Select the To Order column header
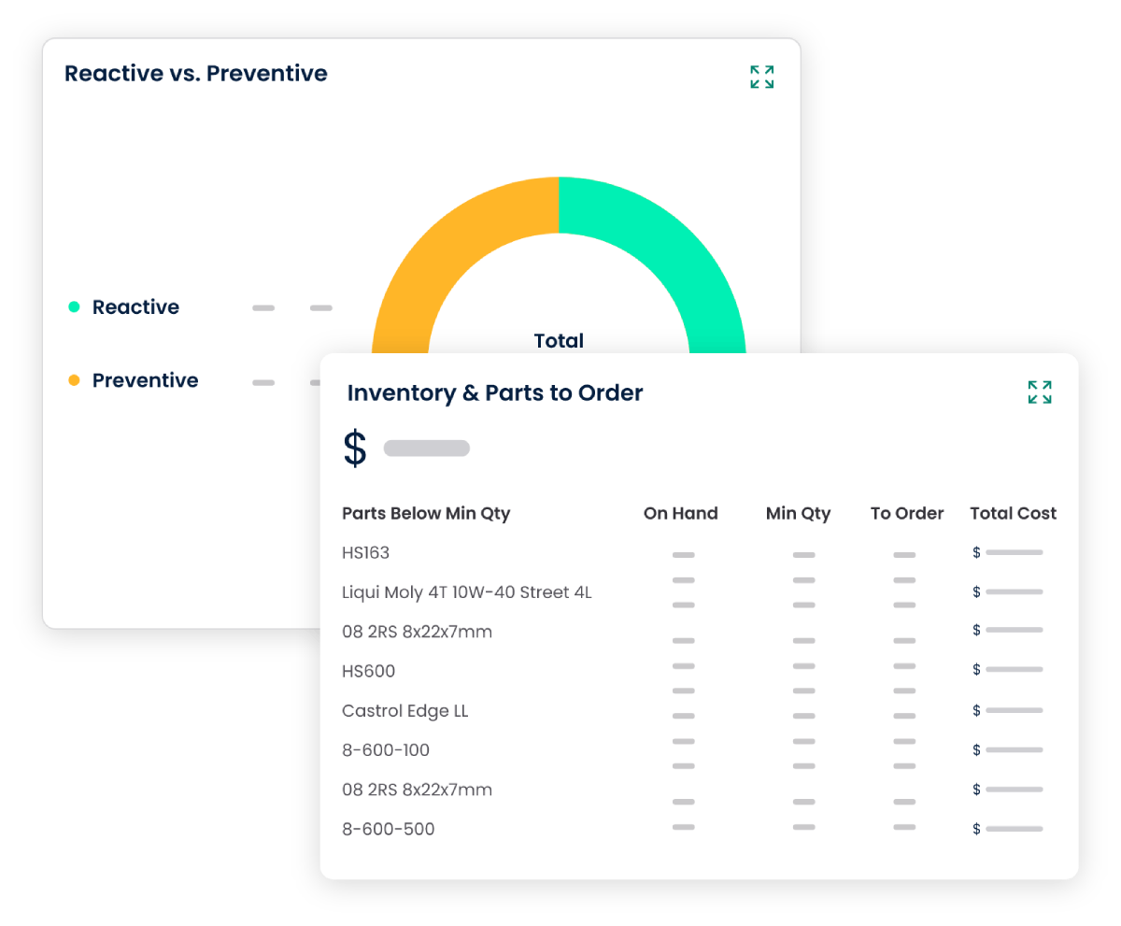This screenshot has height=926, width=1121. 907,513
